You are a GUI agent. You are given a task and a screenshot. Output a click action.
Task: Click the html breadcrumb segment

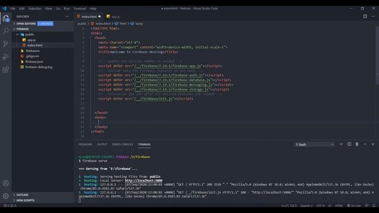(123, 24)
